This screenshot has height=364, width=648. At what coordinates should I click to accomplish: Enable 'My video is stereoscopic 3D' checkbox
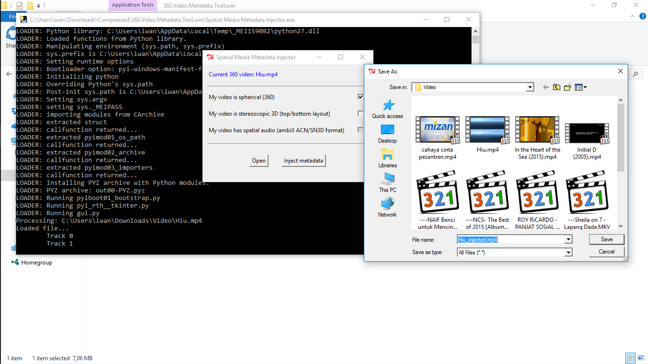[360, 113]
